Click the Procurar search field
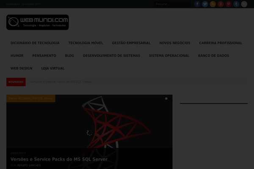This screenshot has width=254, height=169. 172,4
